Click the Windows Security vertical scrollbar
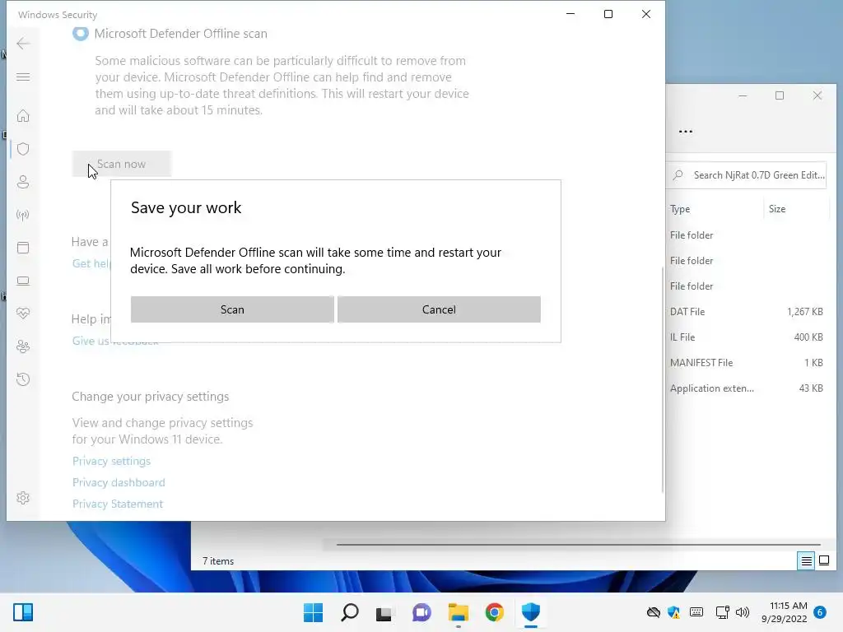This screenshot has width=843, height=632. [663, 379]
